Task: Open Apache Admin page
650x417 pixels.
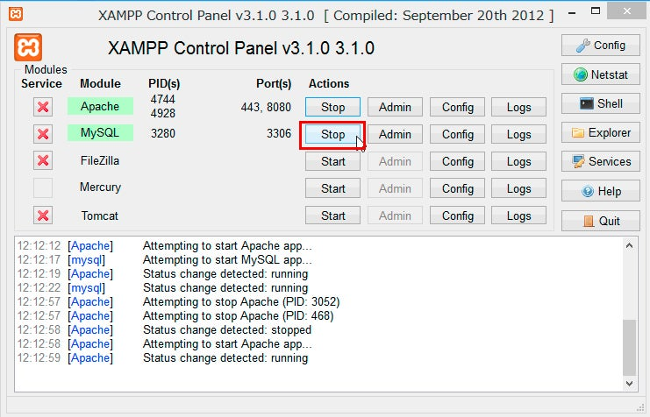Action: tap(395, 107)
